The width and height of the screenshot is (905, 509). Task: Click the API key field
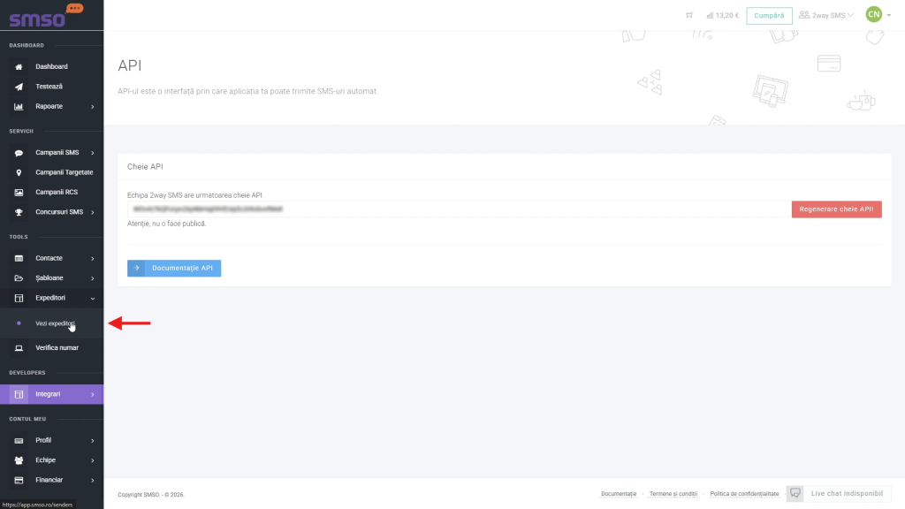coord(459,209)
